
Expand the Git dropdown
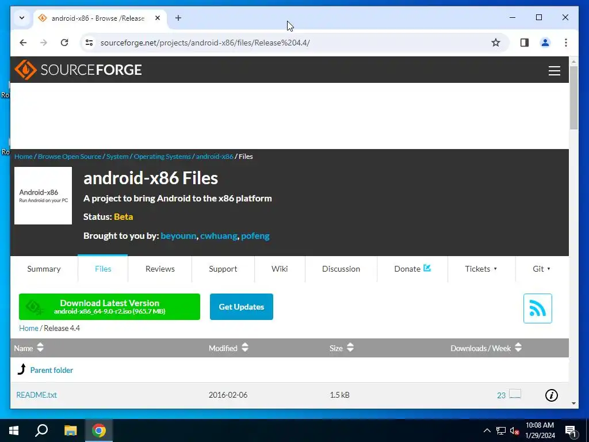542,269
